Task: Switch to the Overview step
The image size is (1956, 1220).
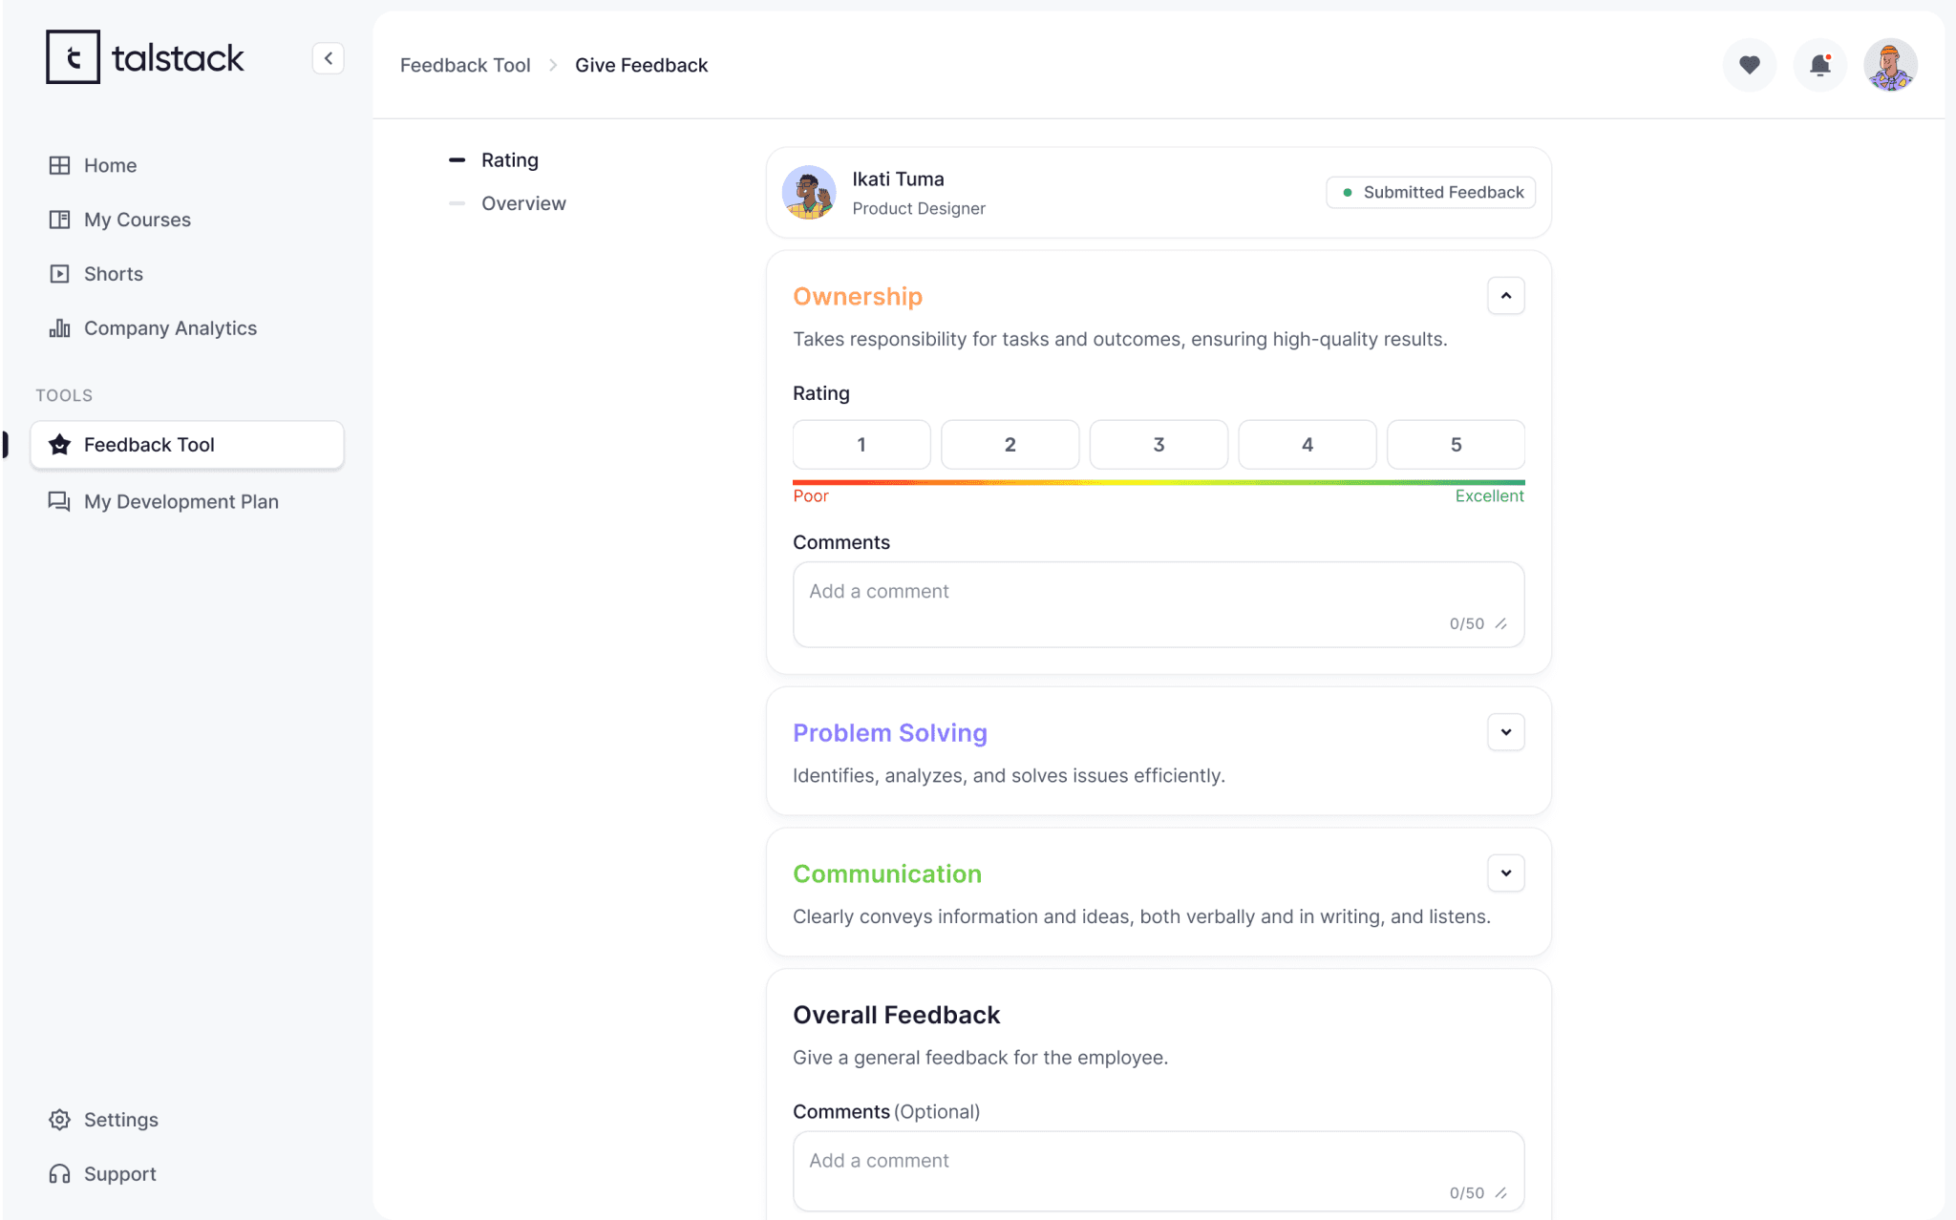Action: [522, 203]
